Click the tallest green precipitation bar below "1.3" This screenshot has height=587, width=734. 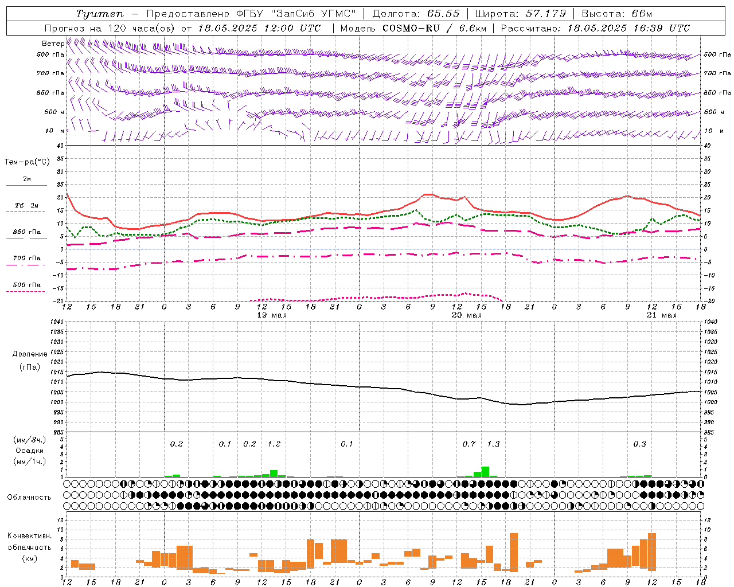[486, 472]
